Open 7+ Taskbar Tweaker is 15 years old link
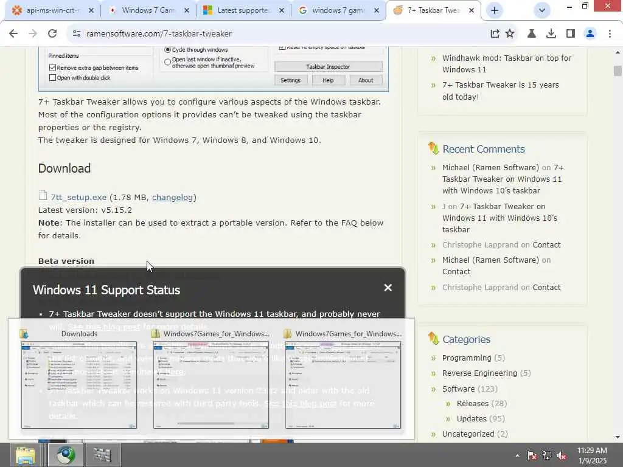Image resolution: width=623 pixels, height=467 pixels. click(x=501, y=91)
